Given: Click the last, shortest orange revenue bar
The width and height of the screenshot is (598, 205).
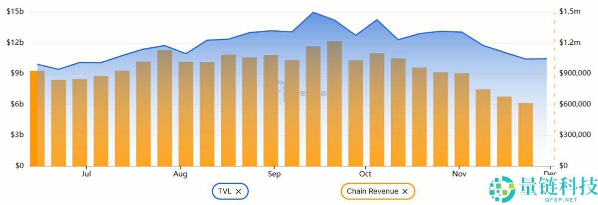Looking at the screenshot, I should (x=525, y=134).
